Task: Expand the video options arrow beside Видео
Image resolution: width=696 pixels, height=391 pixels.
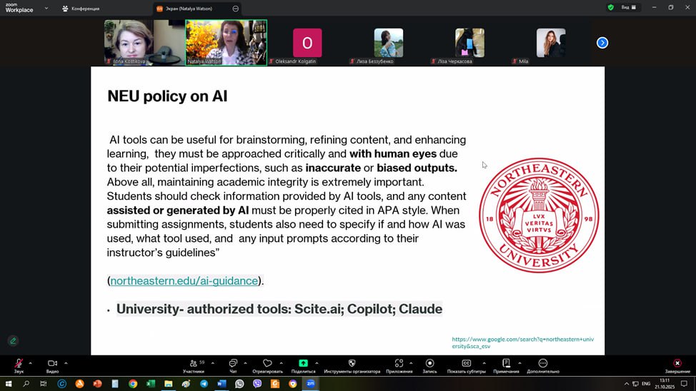Action: [66, 363]
